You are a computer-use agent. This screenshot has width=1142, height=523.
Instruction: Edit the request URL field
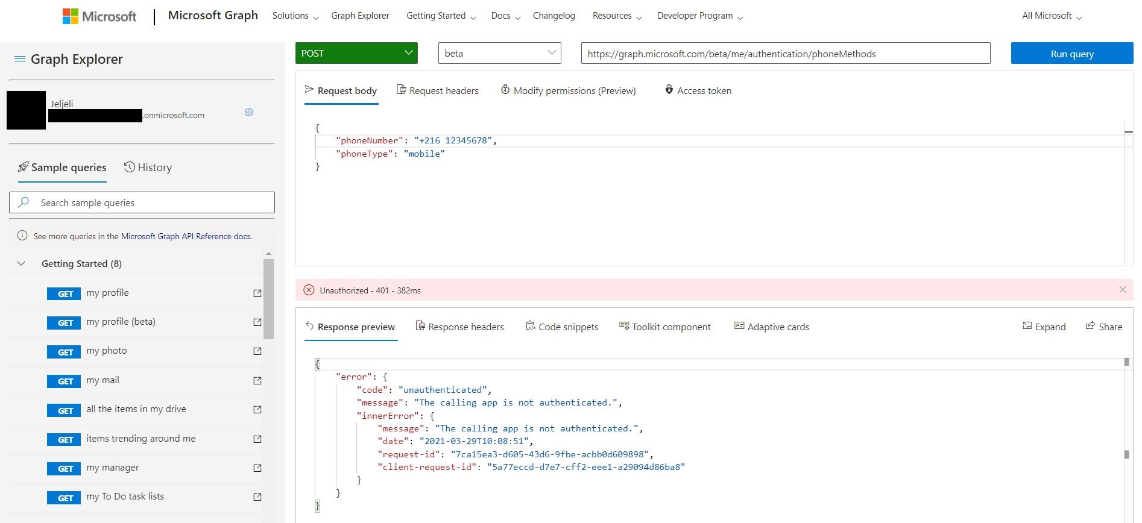coord(786,54)
